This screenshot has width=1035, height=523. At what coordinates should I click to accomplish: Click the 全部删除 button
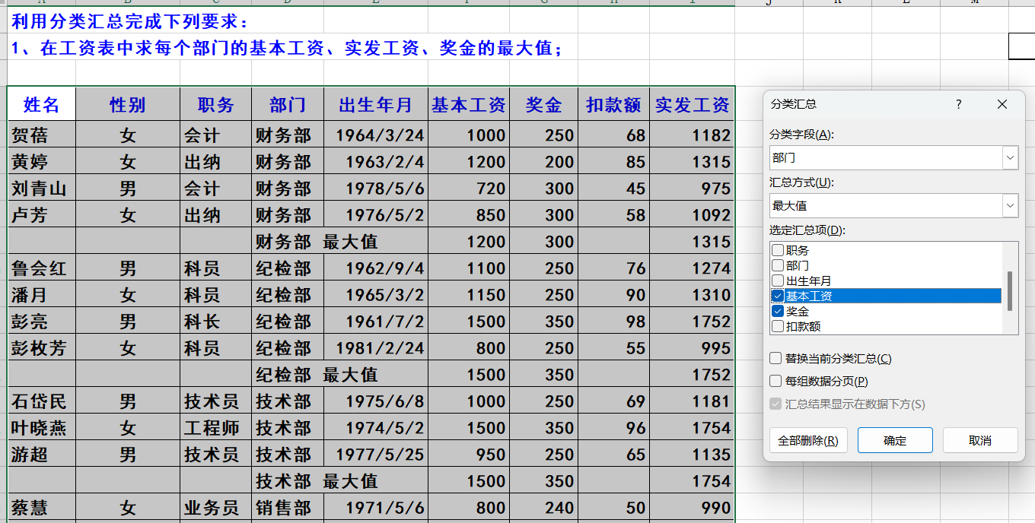click(x=808, y=440)
